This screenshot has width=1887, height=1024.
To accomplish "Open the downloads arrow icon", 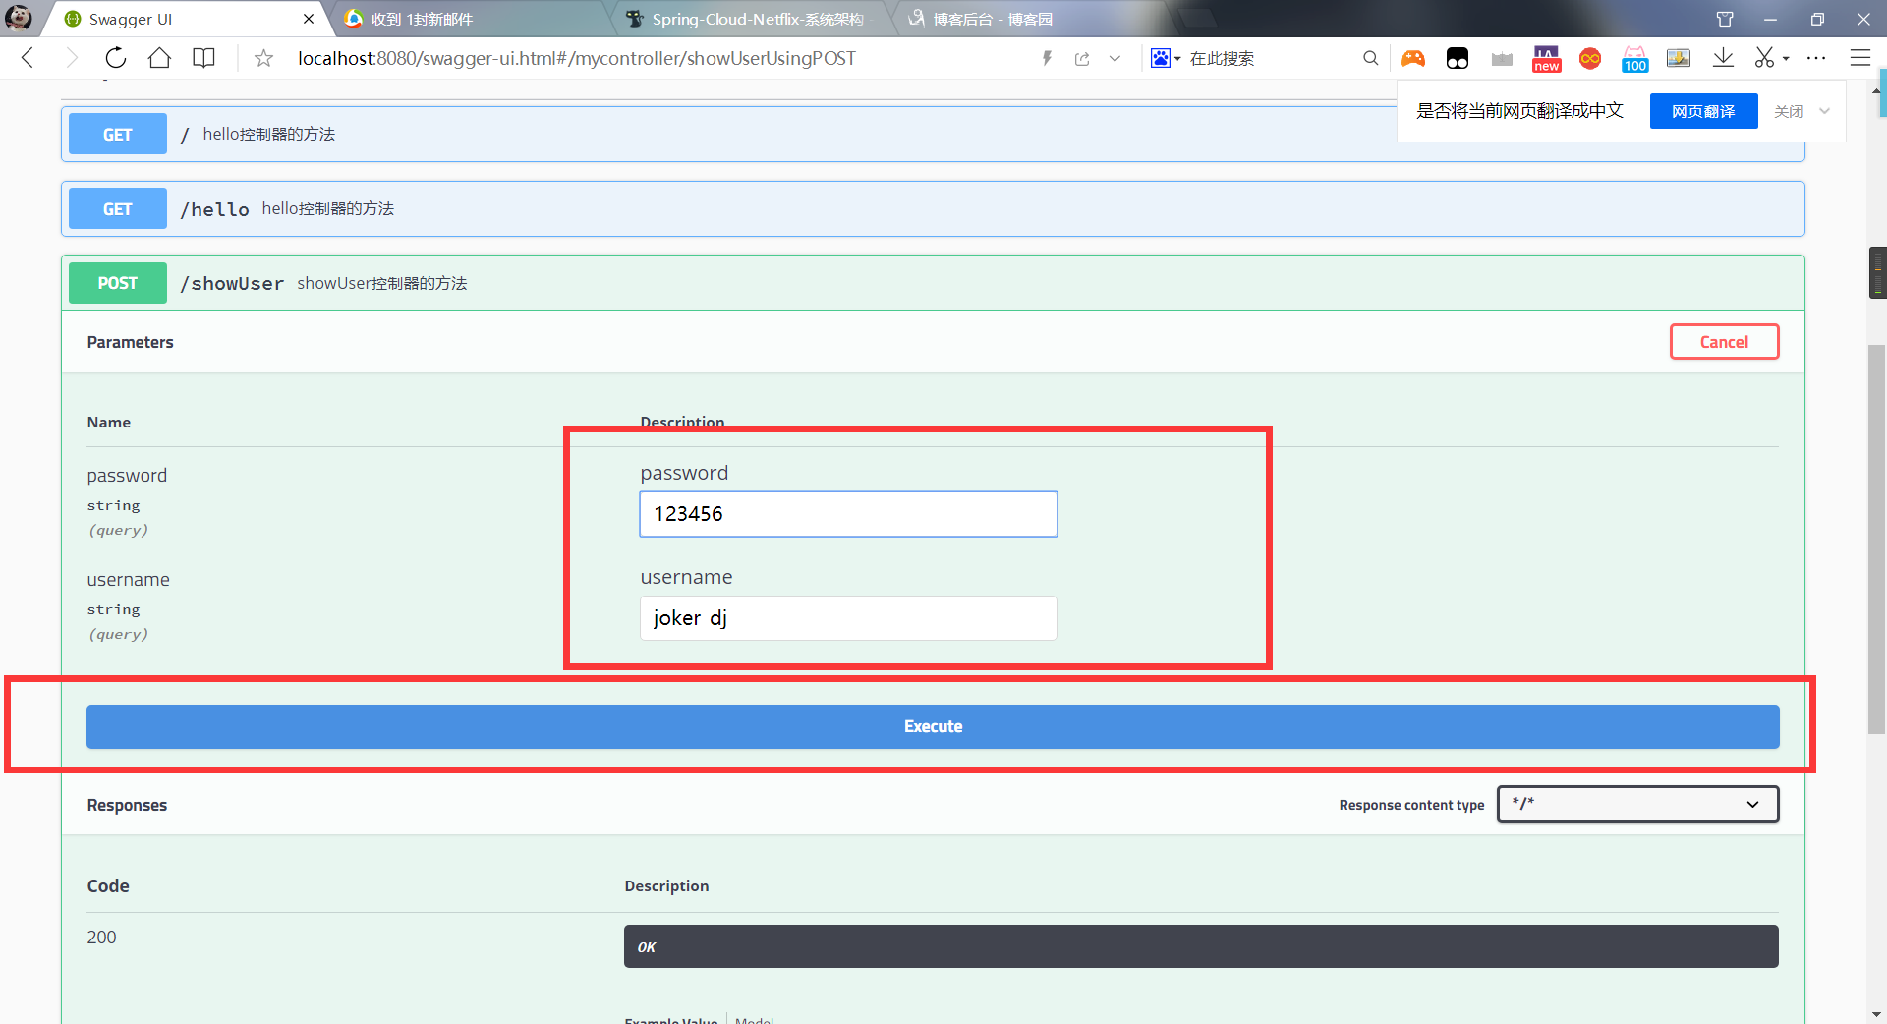I will click(1723, 59).
